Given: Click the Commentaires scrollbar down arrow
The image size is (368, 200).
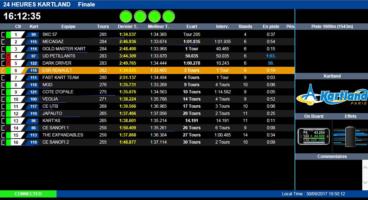Looking at the screenshot, I should pos(365,182).
